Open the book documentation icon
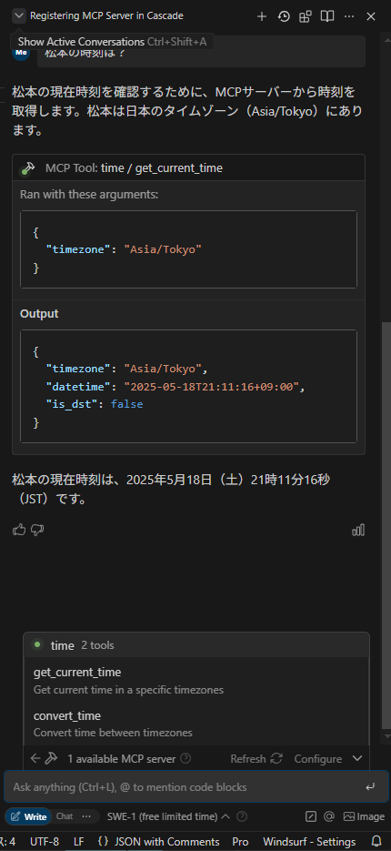 [x=327, y=16]
